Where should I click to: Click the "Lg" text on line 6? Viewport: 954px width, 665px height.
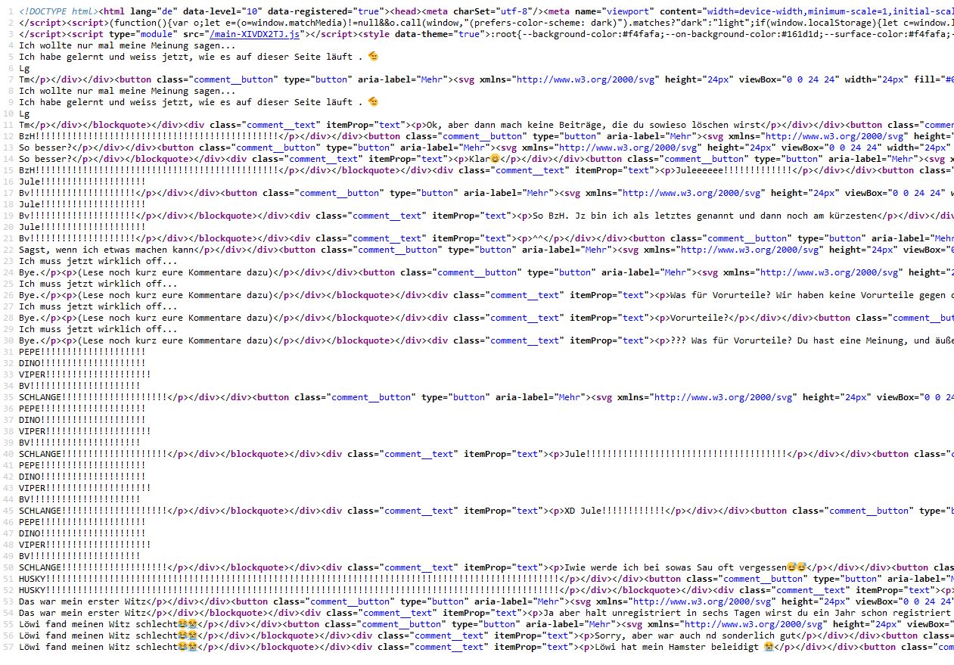(x=24, y=68)
